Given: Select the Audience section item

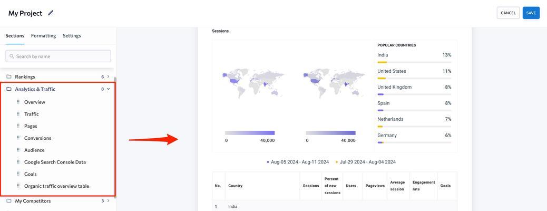Looking at the screenshot, I should coord(34,150).
